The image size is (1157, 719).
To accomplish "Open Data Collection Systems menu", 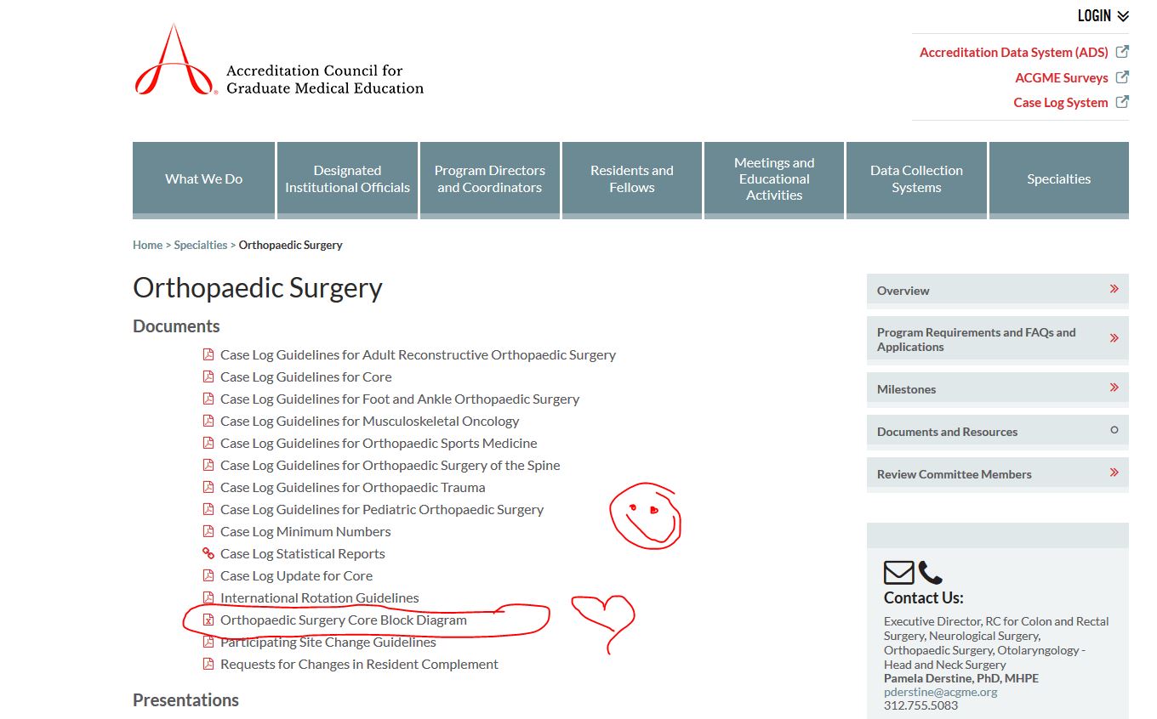I will [916, 179].
